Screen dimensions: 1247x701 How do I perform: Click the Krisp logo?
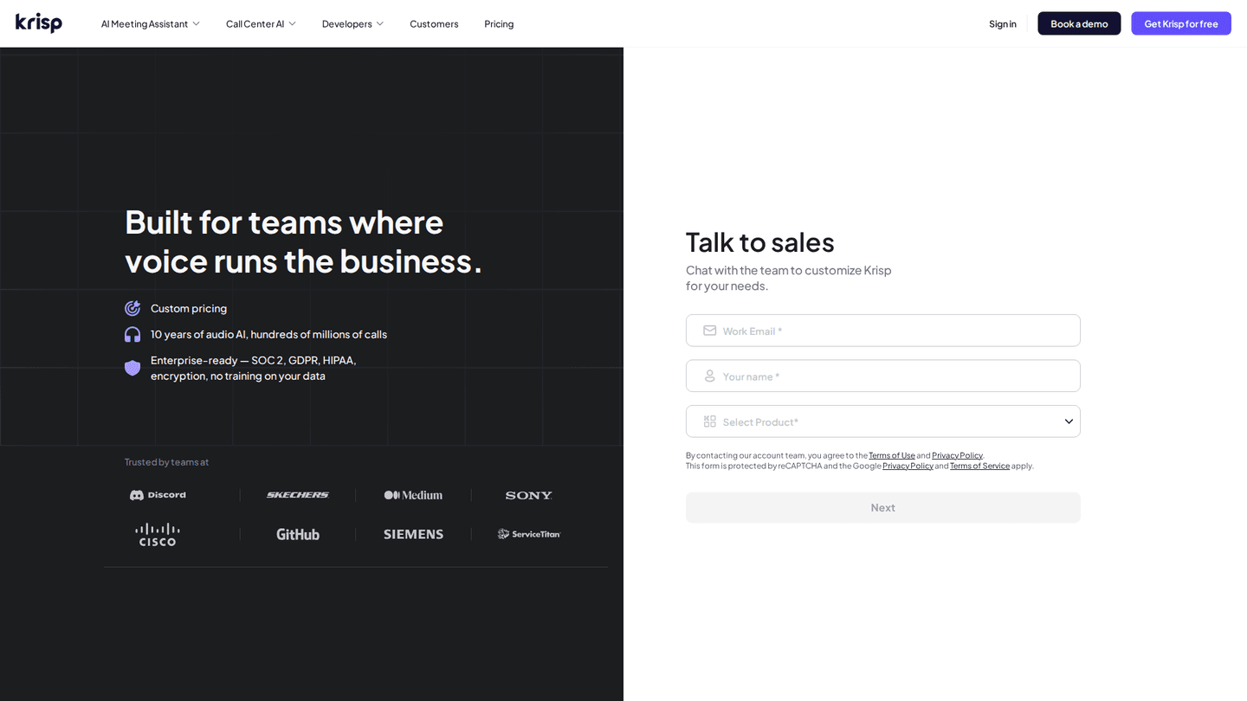click(x=39, y=23)
